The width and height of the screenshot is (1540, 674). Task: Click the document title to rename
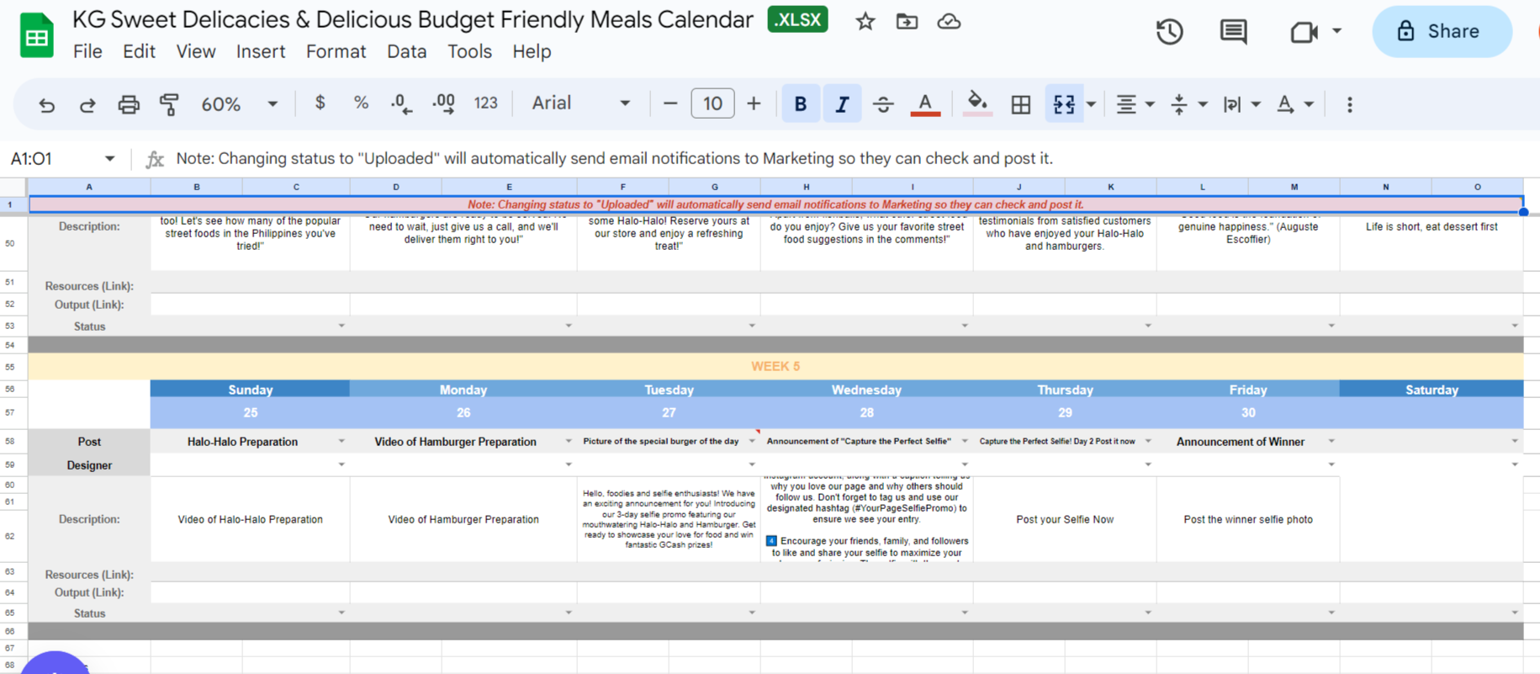413,20
